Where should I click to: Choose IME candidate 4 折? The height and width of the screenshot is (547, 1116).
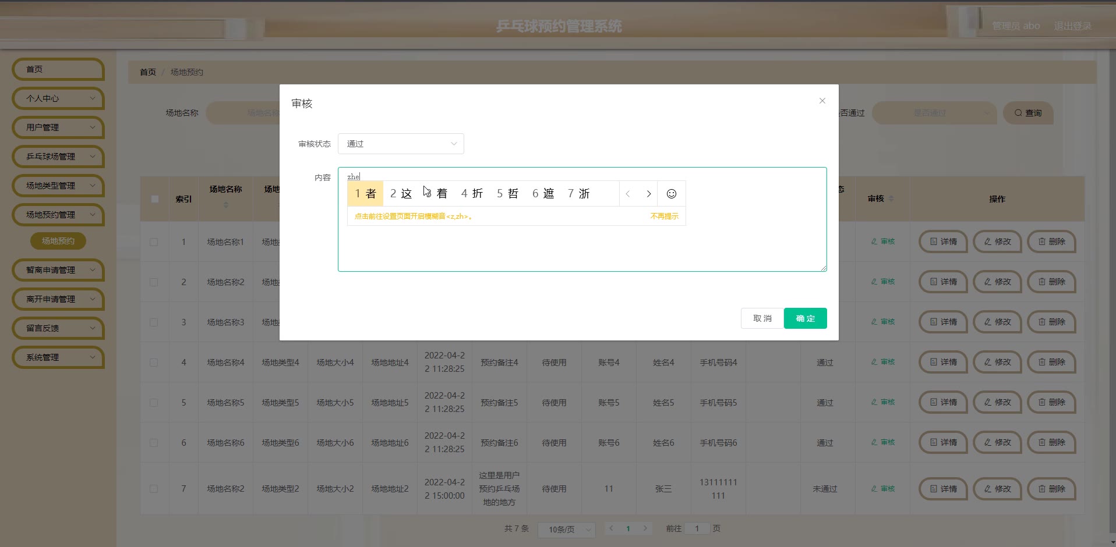pyautogui.click(x=472, y=194)
